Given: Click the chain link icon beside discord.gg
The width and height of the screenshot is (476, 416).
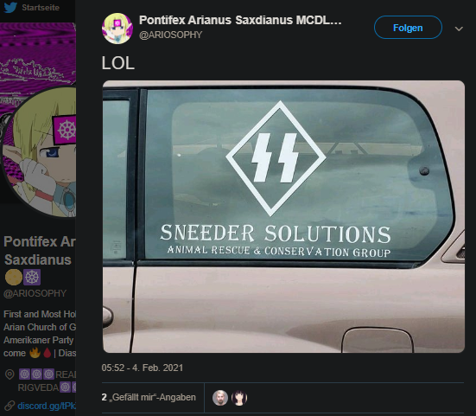Looking at the screenshot, I should point(10,406).
